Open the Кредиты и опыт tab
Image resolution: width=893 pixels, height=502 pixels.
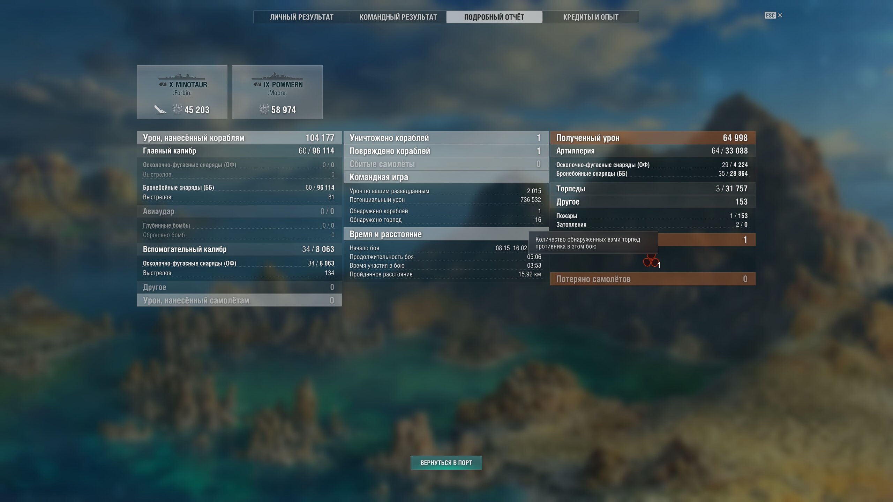591,17
